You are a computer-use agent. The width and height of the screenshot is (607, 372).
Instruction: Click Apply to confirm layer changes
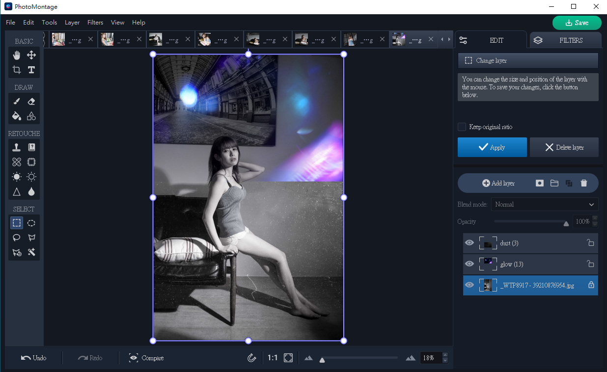coord(492,147)
